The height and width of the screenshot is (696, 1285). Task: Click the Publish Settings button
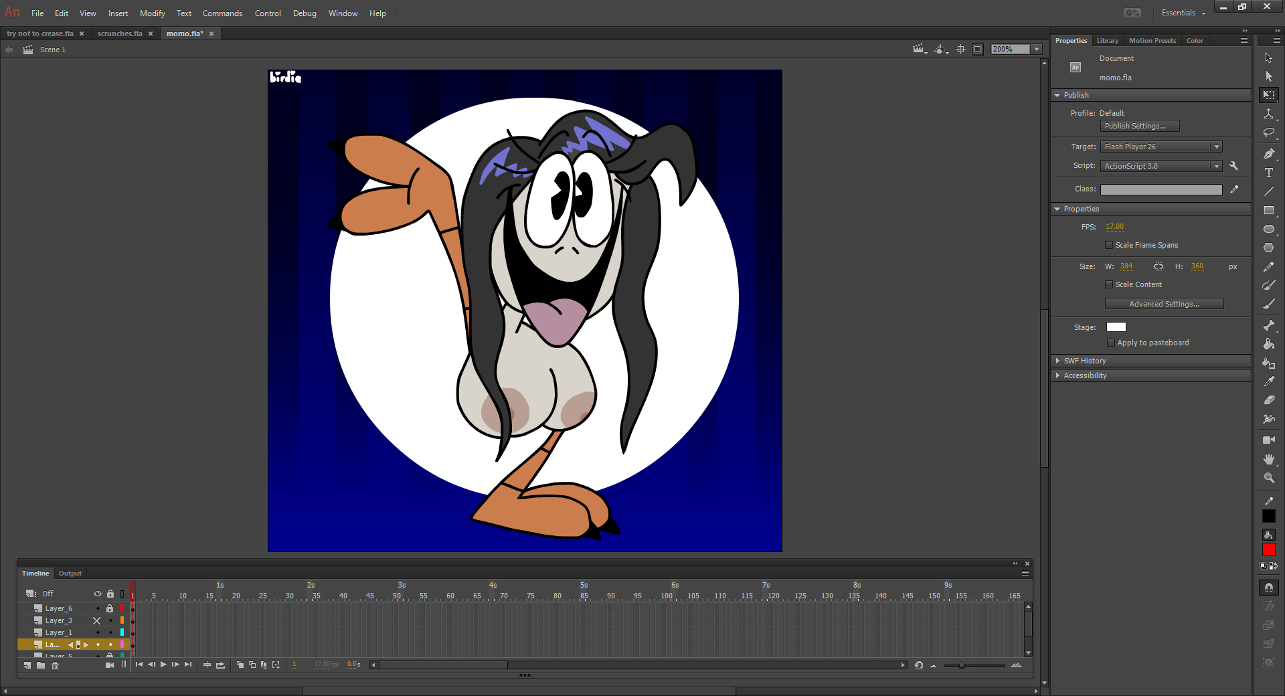coord(1139,126)
